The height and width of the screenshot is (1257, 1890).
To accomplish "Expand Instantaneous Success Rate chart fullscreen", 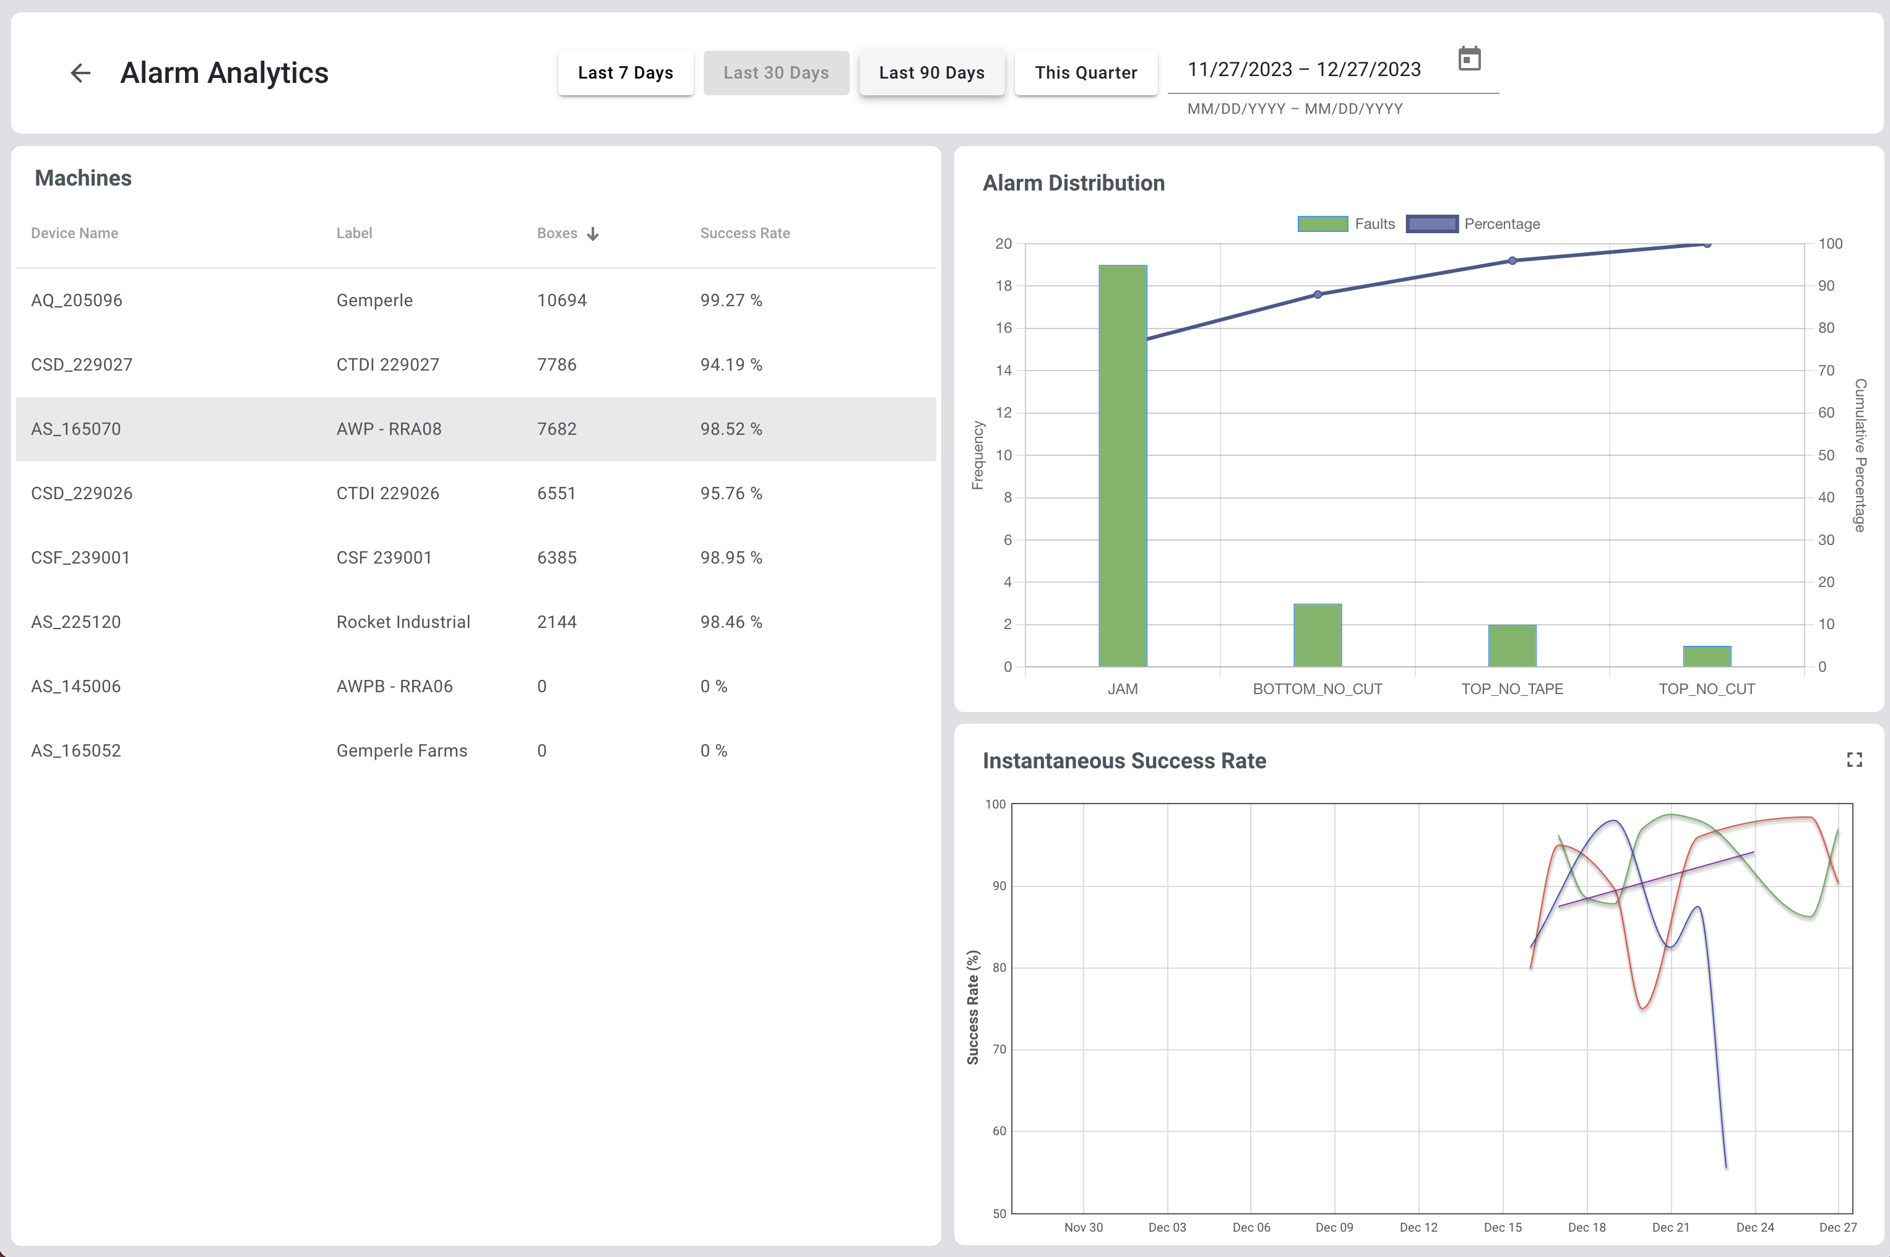I will pyautogui.click(x=1854, y=759).
